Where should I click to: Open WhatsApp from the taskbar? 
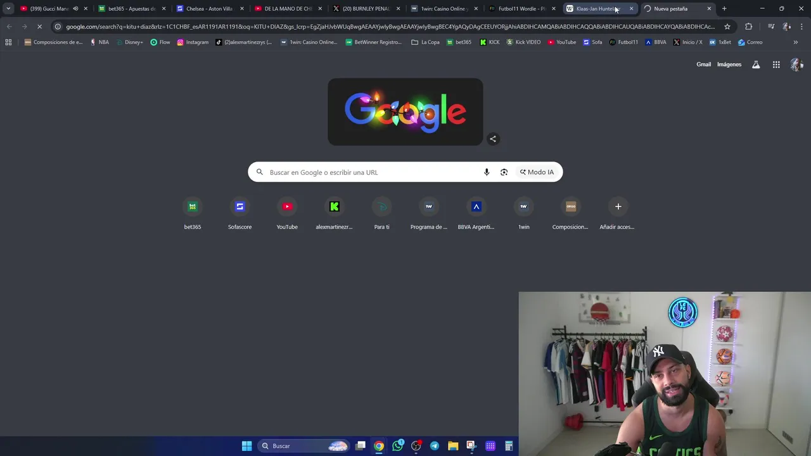397,446
